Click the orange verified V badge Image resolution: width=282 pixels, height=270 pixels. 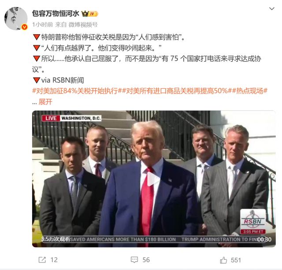[x=24, y=27]
